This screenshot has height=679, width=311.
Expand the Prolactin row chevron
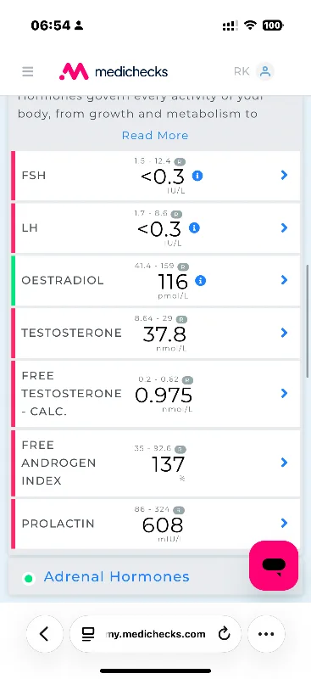pos(284,523)
